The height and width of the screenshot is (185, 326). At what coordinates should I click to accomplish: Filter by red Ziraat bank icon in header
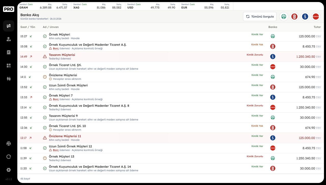(x=294, y=17)
